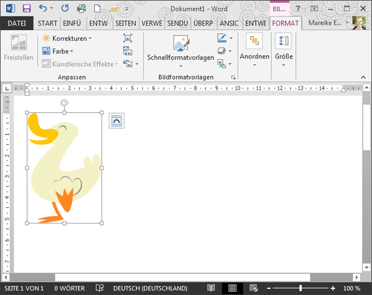This screenshot has height=295, width=372.
Task: Click the horizontal scrollbar left arrow
Action: coord(6,277)
